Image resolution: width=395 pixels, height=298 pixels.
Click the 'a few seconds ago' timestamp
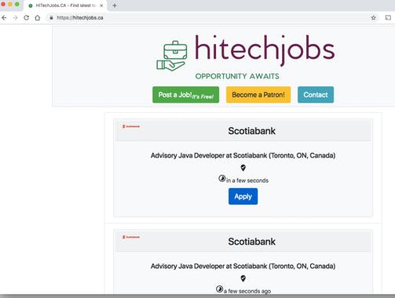[x=247, y=291]
